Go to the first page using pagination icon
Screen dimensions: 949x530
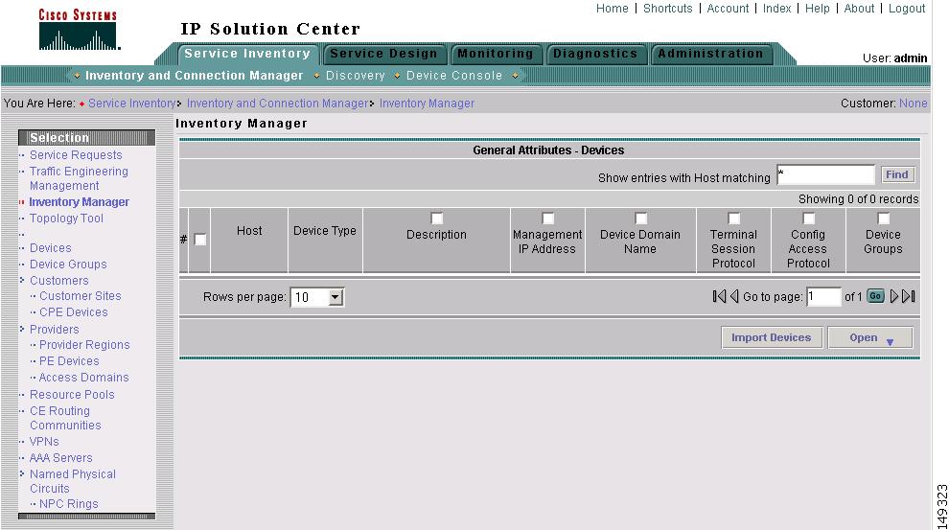(x=718, y=296)
